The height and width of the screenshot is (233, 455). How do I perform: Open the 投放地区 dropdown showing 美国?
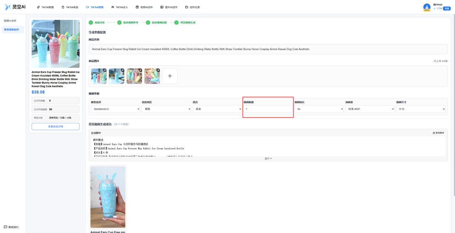tap(166, 109)
